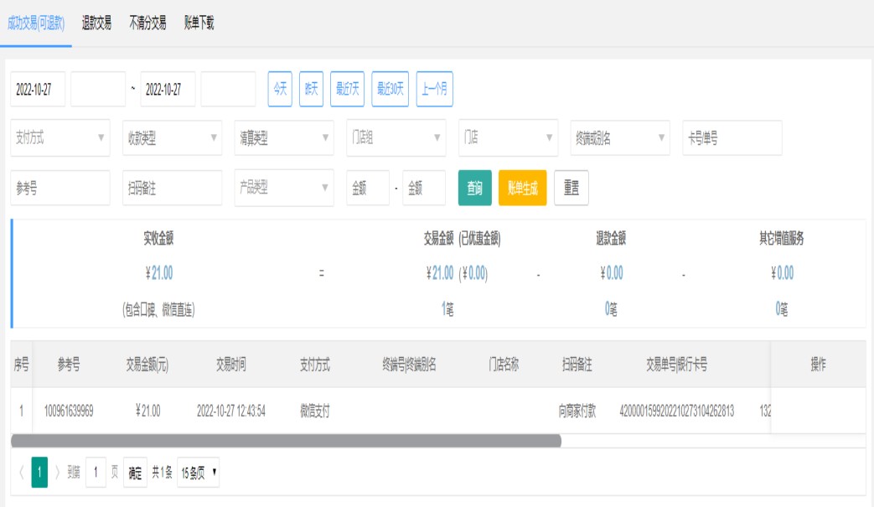Click the 卡号/单号 input field
Image resolution: width=874 pixels, height=507 pixels.
732,138
